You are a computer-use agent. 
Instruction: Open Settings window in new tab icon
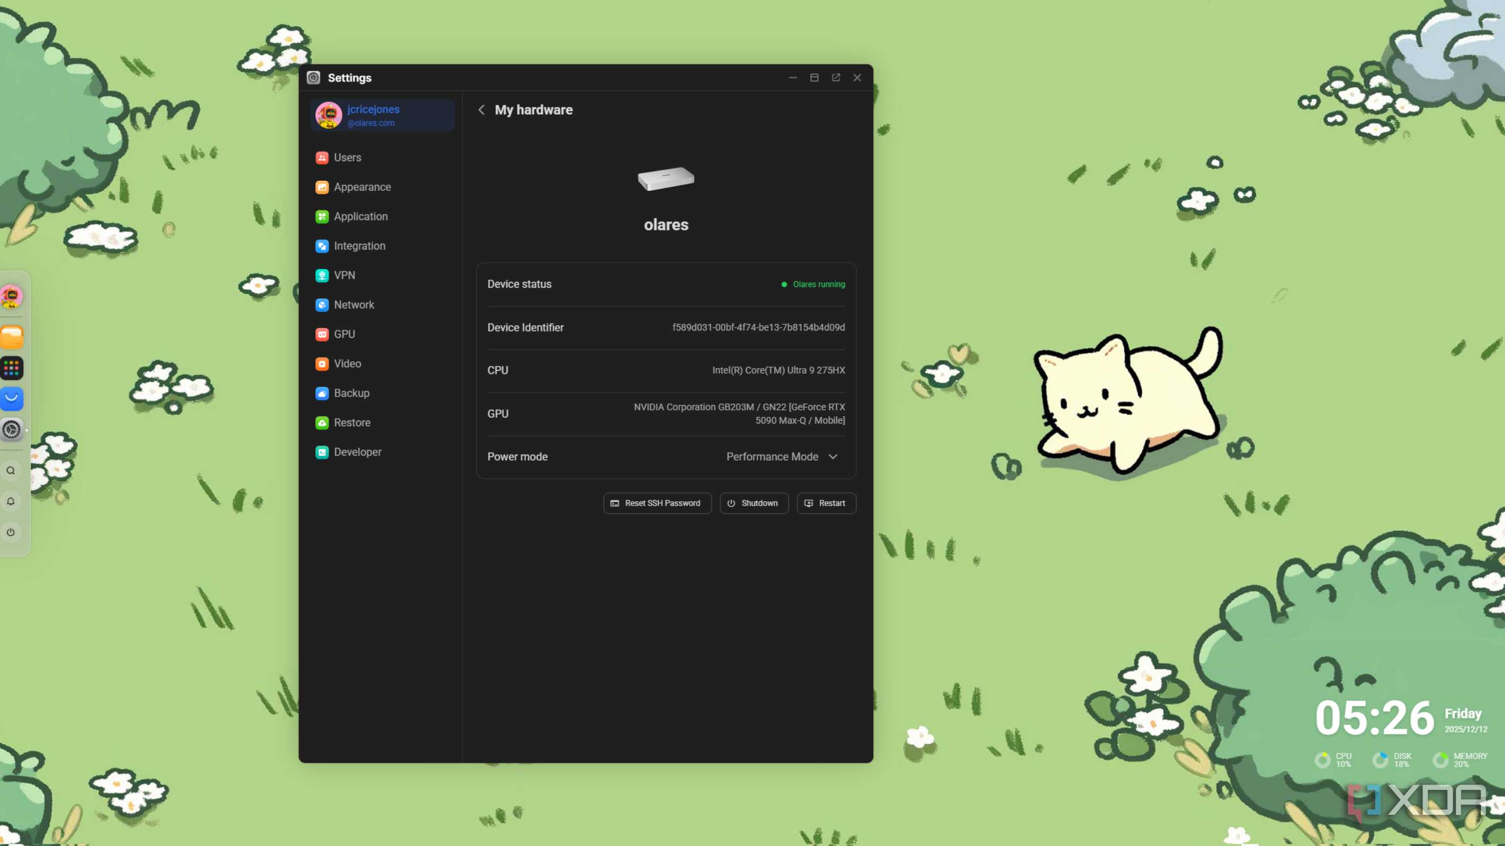[x=836, y=78]
